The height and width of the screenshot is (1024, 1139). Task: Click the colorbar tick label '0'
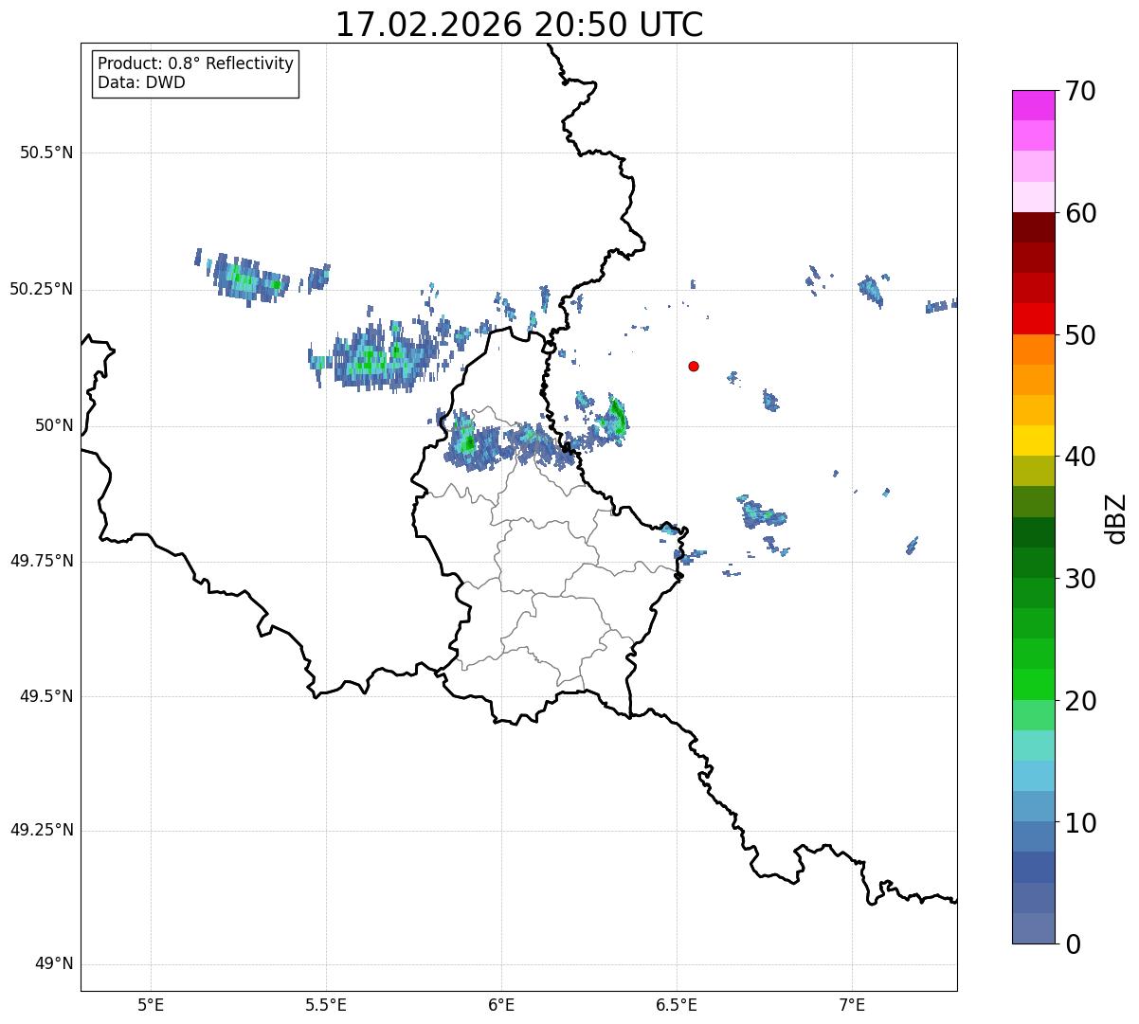[x=1073, y=944]
